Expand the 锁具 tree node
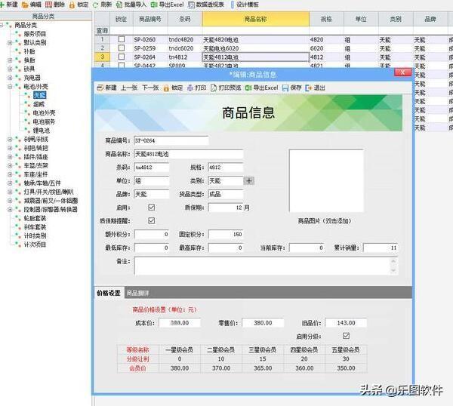The image size is (453, 406). click(x=10, y=69)
